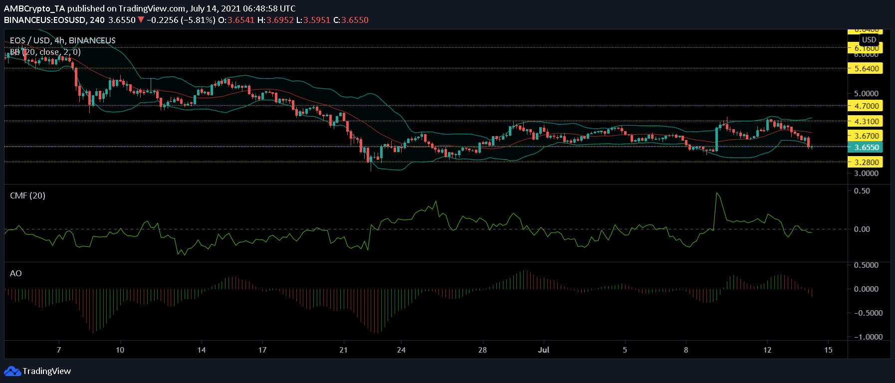Click the date label 14 on time axis
895x383 pixels.
pyautogui.click(x=202, y=350)
